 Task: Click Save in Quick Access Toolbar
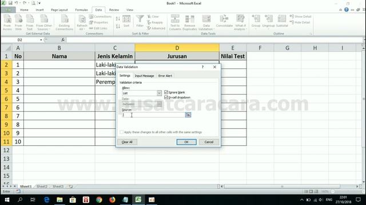click(10, 3)
